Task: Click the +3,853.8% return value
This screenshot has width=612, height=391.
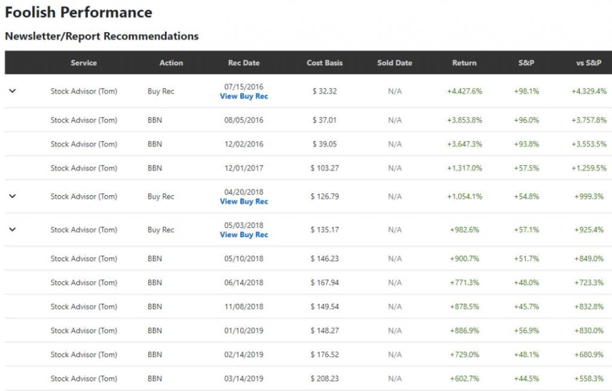Action: (x=464, y=120)
